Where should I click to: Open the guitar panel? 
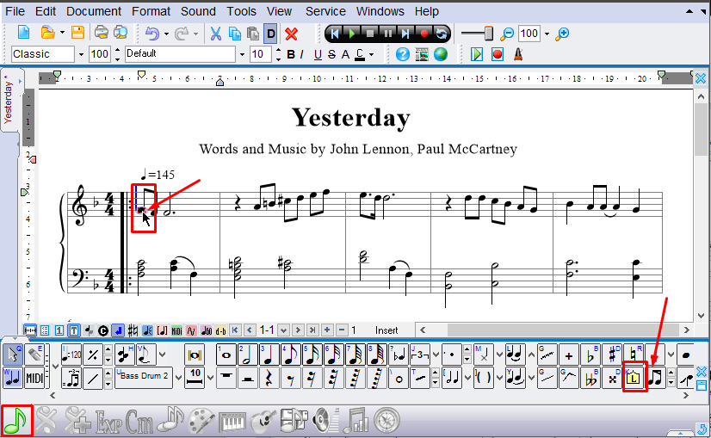pyautogui.click(x=263, y=420)
